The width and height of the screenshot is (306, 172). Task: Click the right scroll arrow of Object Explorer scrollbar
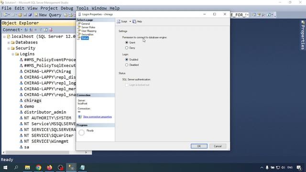pos(86,152)
